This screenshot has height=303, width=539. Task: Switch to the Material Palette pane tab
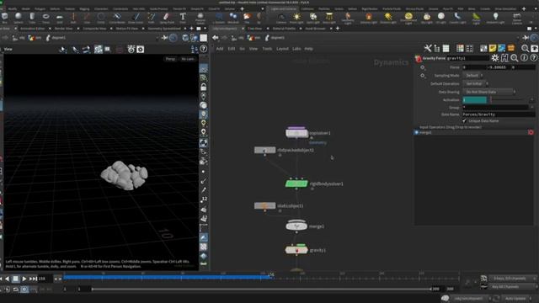click(x=284, y=29)
